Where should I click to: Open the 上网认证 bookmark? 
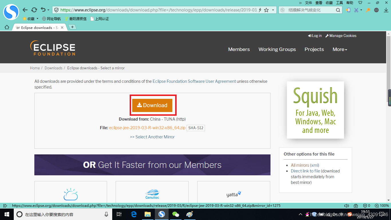tap(100, 19)
